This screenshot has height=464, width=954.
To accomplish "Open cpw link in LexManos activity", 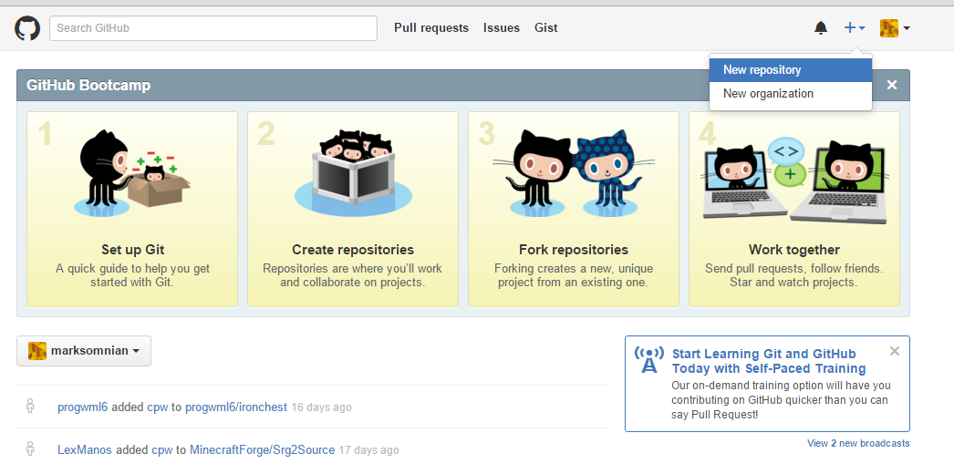I will pyautogui.click(x=162, y=450).
